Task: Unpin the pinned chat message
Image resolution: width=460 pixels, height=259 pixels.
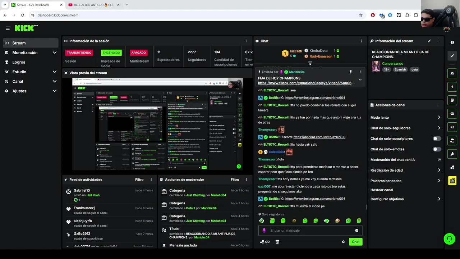Action: (x=351, y=72)
